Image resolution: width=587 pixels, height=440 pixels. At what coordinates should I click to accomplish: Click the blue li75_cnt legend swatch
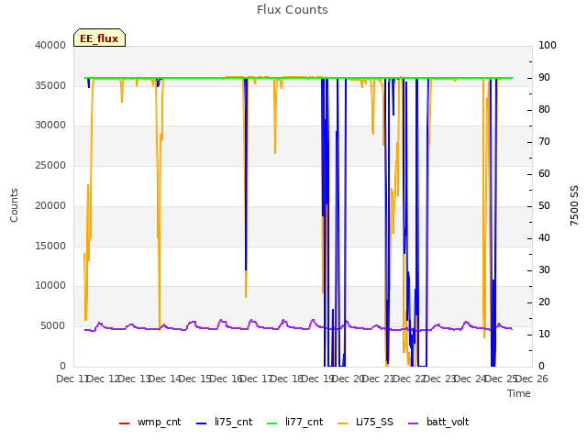(202, 423)
